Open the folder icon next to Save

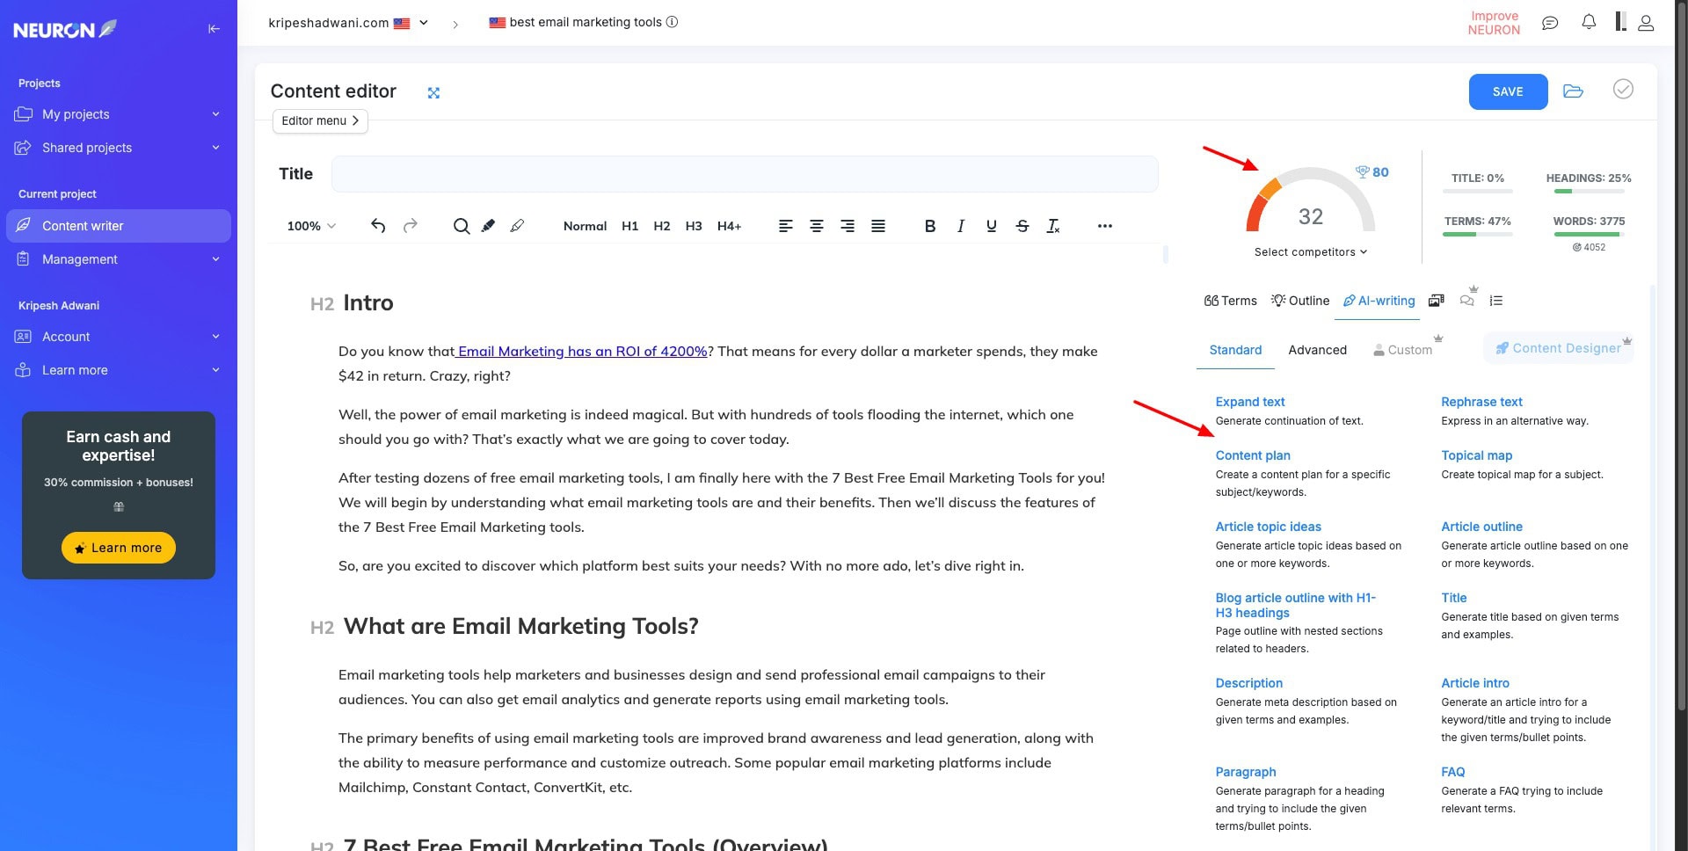1573,91
